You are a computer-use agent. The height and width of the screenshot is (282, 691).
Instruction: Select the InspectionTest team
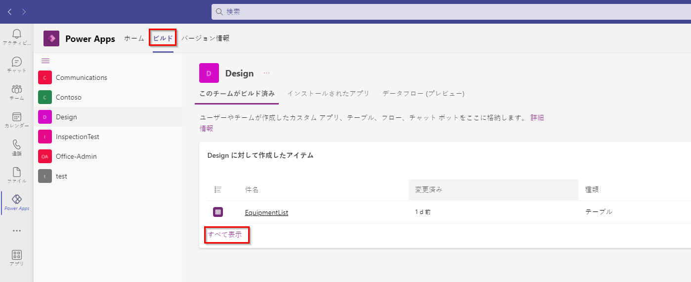108,137
